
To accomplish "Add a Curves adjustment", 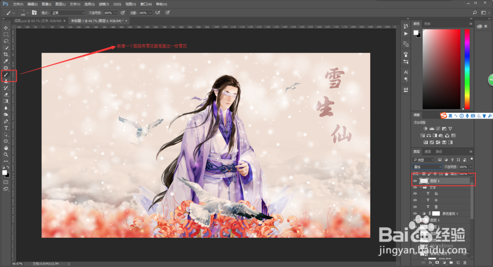I will (438, 129).
